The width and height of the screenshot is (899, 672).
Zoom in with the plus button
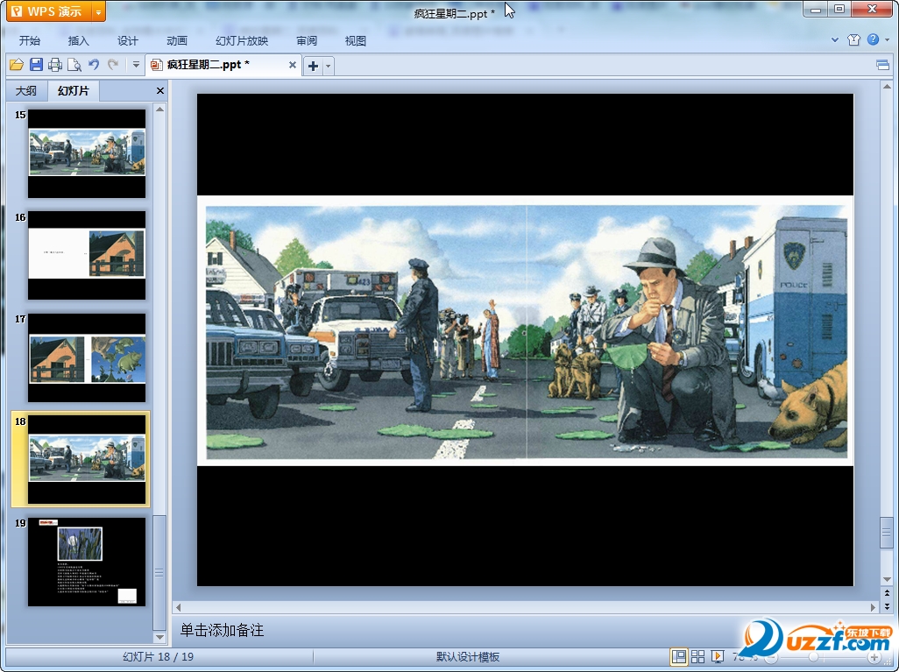[x=874, y=657]
